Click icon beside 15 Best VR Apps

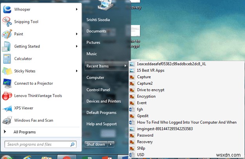132,71
